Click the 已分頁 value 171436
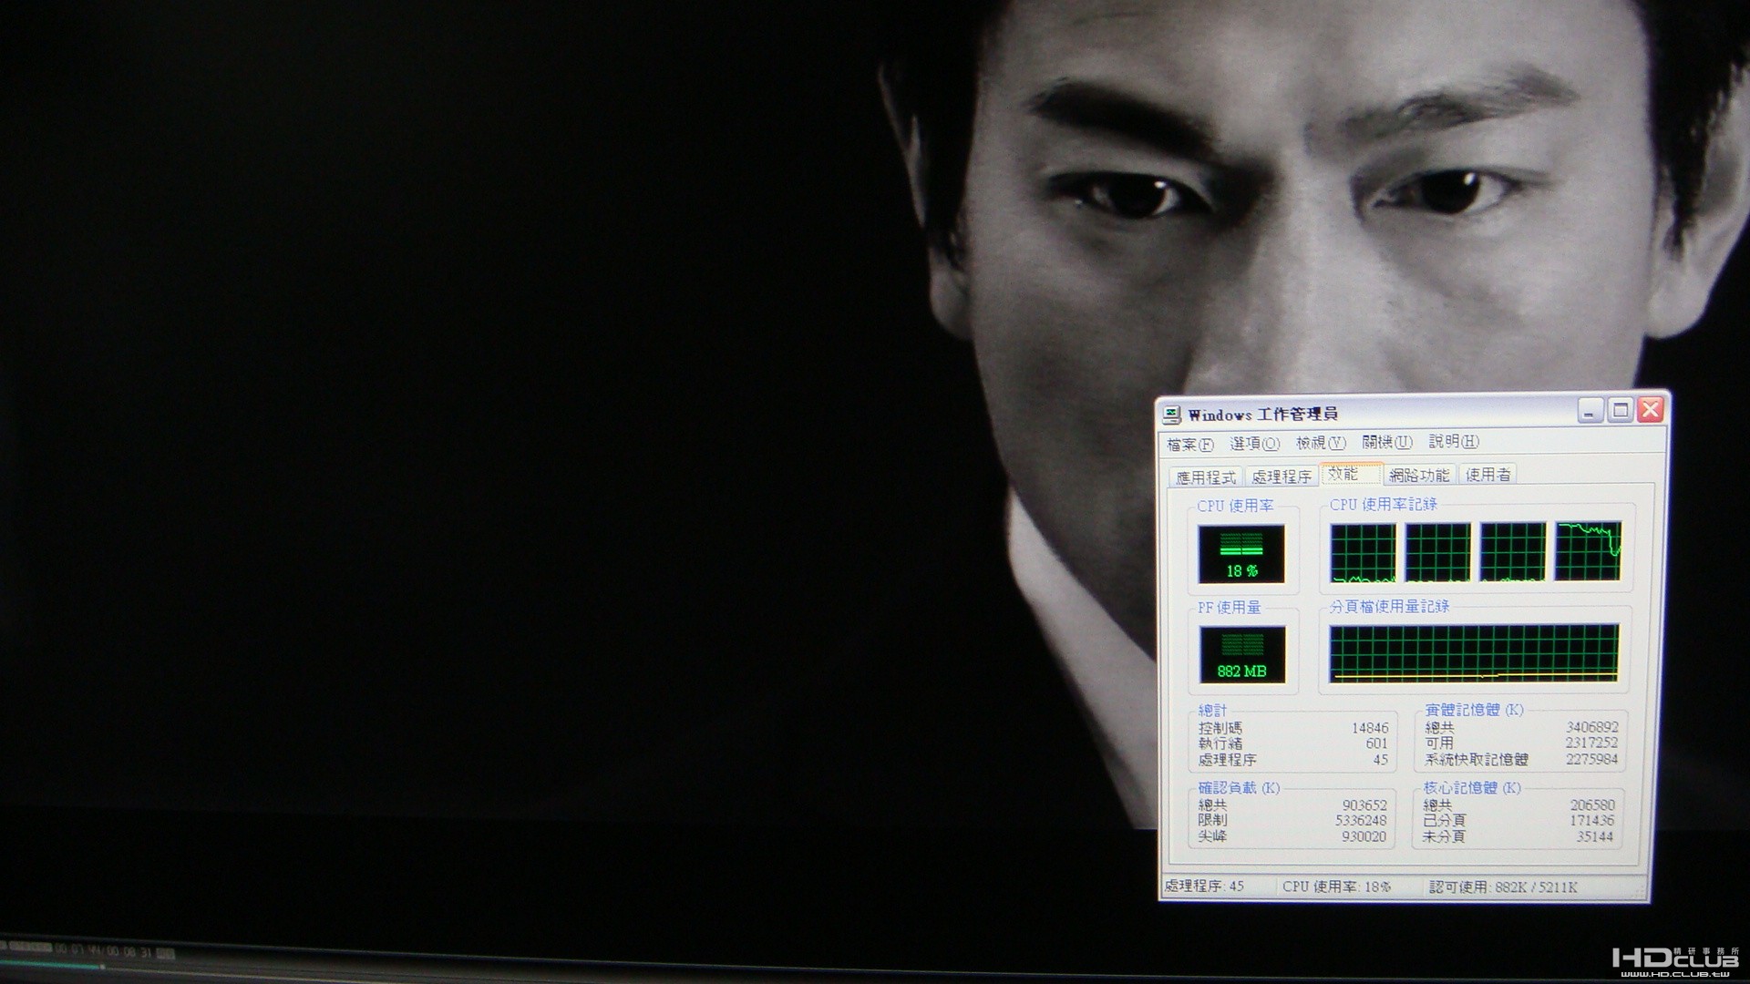This screenshot has width=1750, height=984. pyautogui.click(x=1592, y=821)
